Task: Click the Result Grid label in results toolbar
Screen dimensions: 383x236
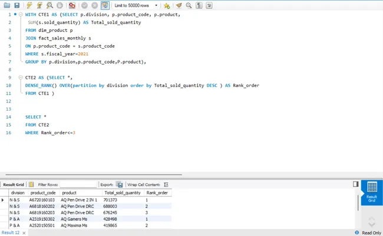Action: (14, 185)
